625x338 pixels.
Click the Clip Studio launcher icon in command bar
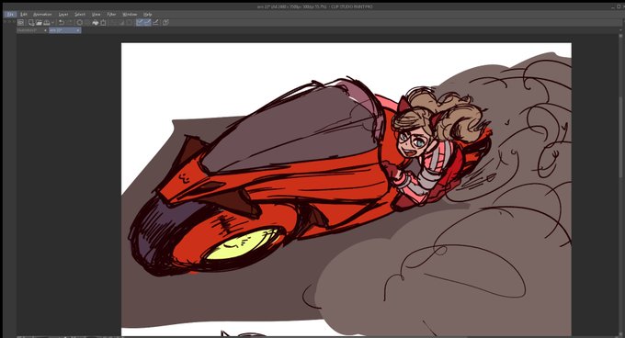pos(21,23)
